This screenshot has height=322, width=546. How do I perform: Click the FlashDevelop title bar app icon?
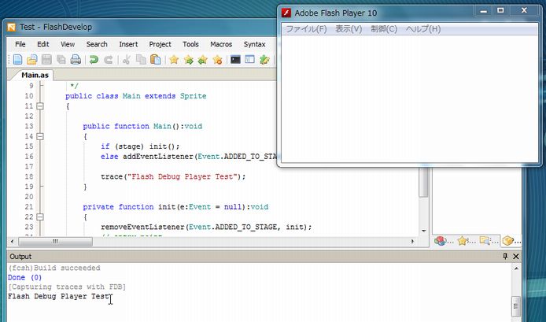(12, 28)
